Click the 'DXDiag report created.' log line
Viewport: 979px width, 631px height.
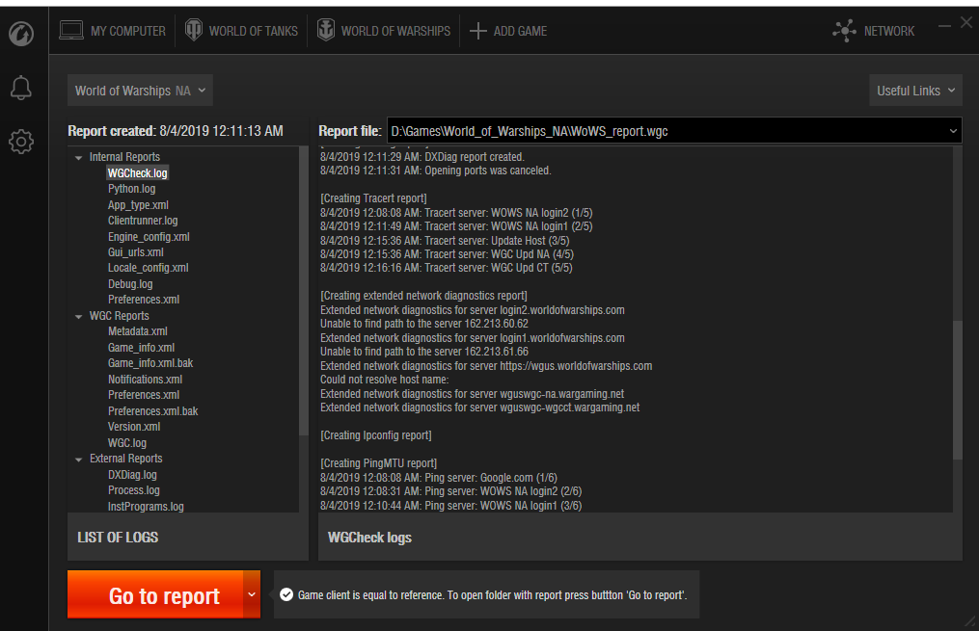pyautogui.click(x=422, y=157)
